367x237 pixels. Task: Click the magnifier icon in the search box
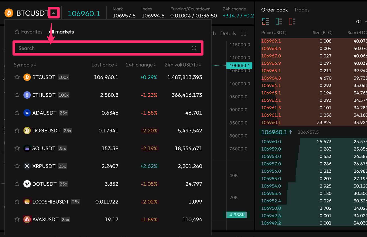click(194, 48)
